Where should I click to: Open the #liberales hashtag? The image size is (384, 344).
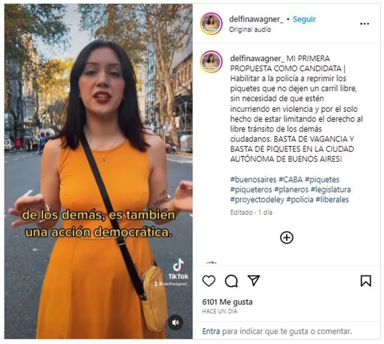click(x=332, y=199)
